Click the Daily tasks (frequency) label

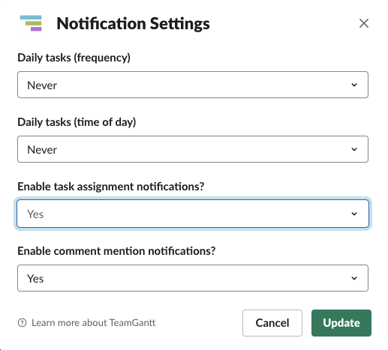point(74,58)
